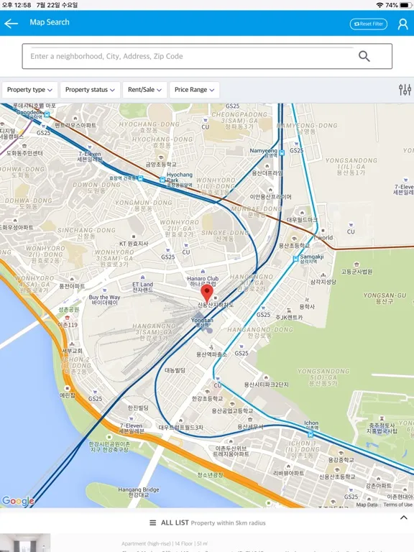414x552 pixels.
Task: Click the Map Search title
Action: coord(50,22)
